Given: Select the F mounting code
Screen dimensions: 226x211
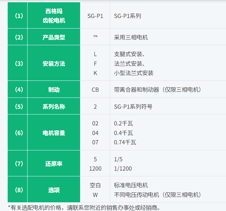Looking at the screenshot, I should point(95,63).
